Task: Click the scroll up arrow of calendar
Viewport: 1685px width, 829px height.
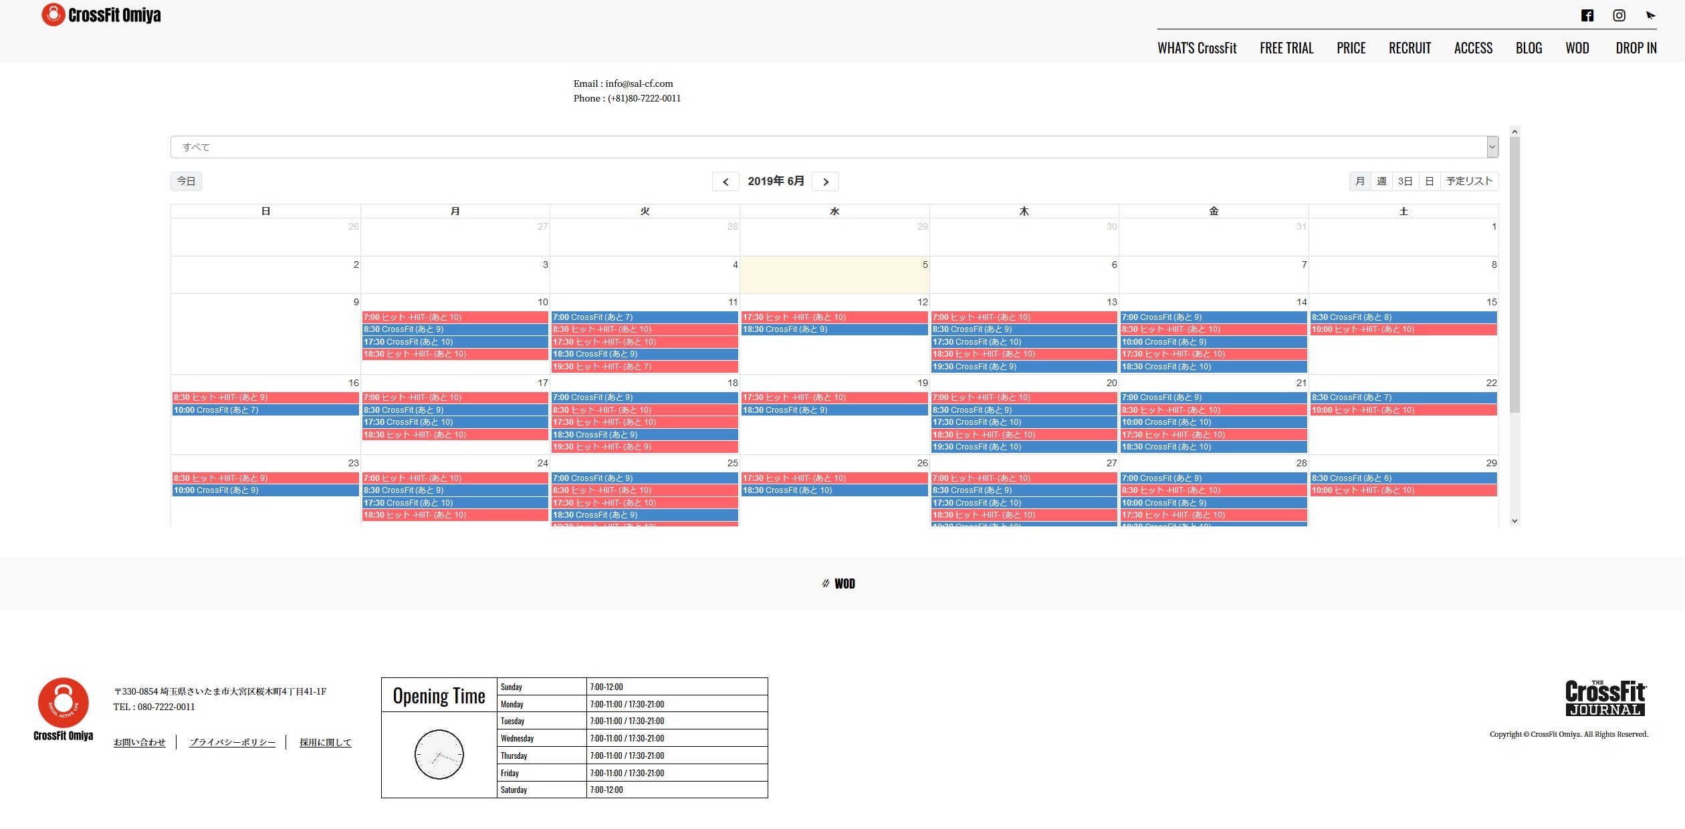Action: pos(1514,132)
